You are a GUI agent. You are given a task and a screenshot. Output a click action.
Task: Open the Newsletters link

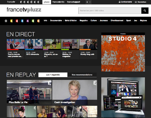(141, 2)
